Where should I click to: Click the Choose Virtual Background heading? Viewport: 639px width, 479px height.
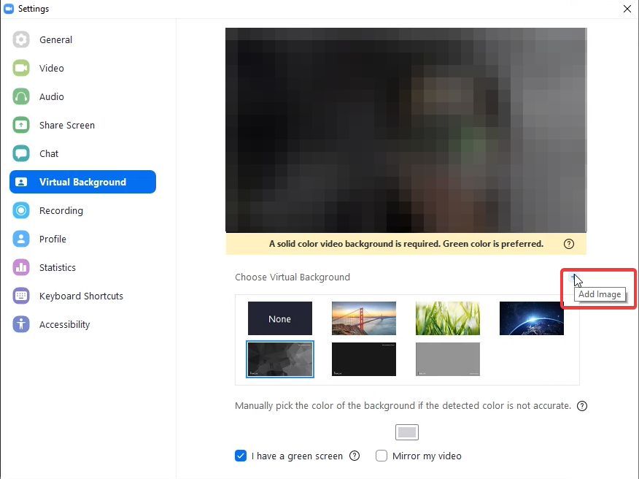click(x=293, y=277)
